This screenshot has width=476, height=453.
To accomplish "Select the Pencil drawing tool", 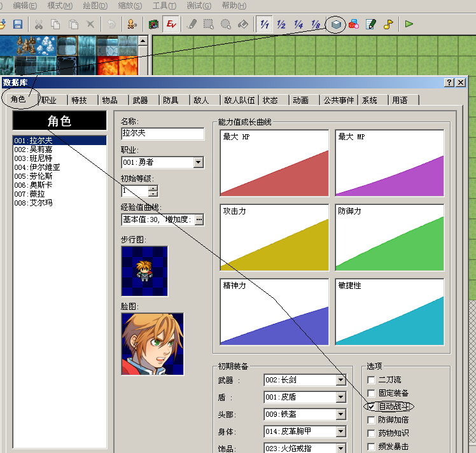I will [192, 24].
